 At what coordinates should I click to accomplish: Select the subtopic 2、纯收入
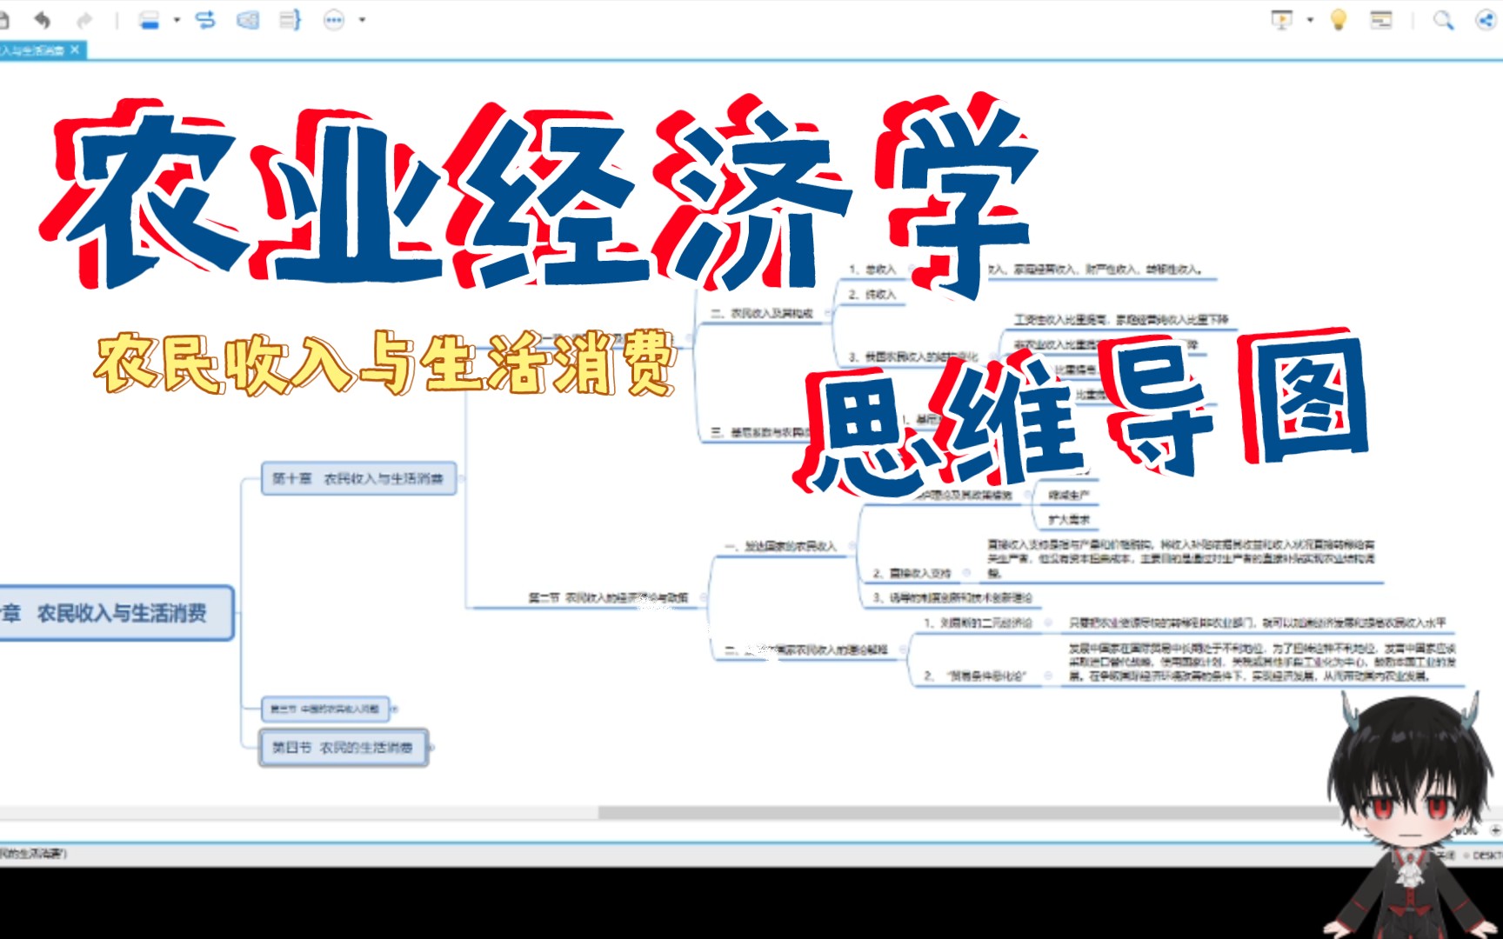tap(872, 295)
